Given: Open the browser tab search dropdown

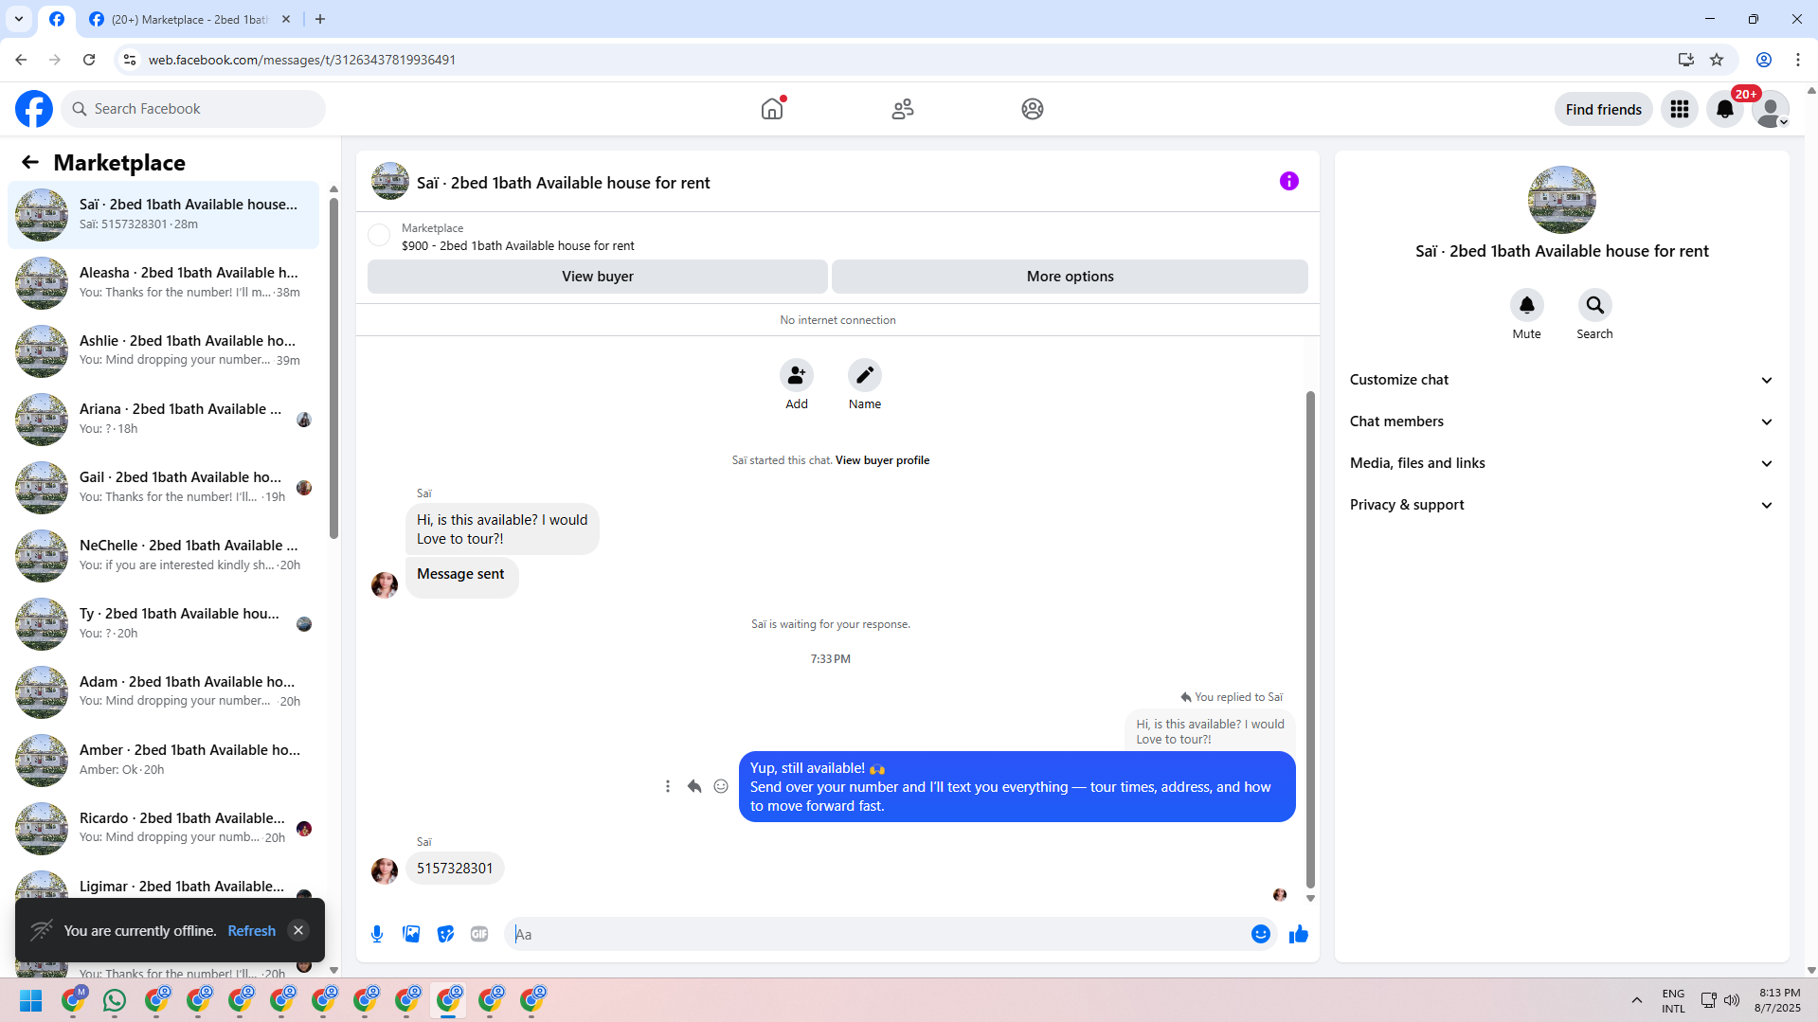Looking at the screenshot, I should [x=19, y=19].
